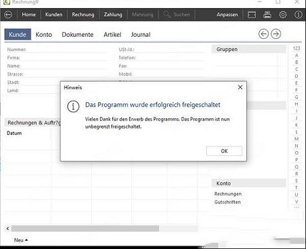
Task: Open the Neu dropdown
Action: point(21,240)
